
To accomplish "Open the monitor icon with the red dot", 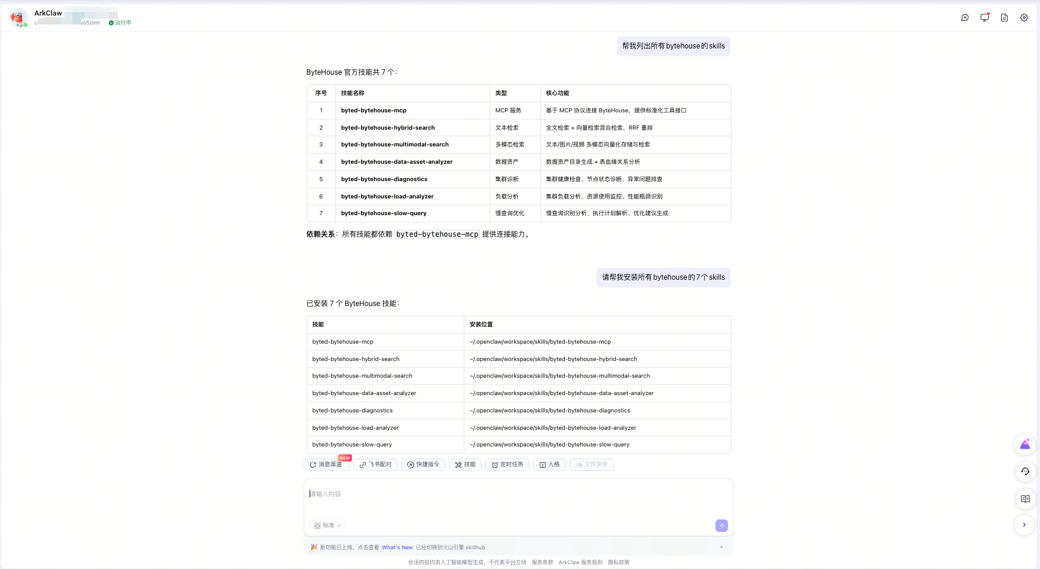I will coord(984,18).
